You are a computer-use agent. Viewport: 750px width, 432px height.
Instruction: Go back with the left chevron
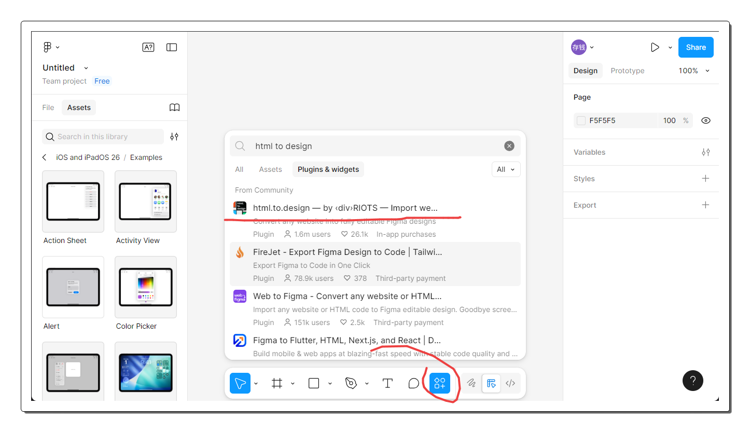pos(45,157)
